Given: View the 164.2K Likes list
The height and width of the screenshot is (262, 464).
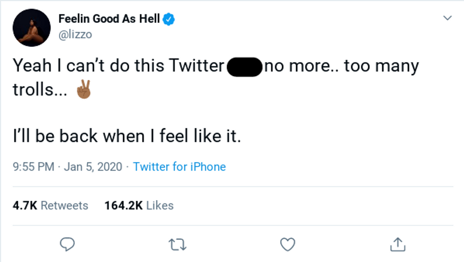Looking at the screenshot, I should click(x=139, y=206).
